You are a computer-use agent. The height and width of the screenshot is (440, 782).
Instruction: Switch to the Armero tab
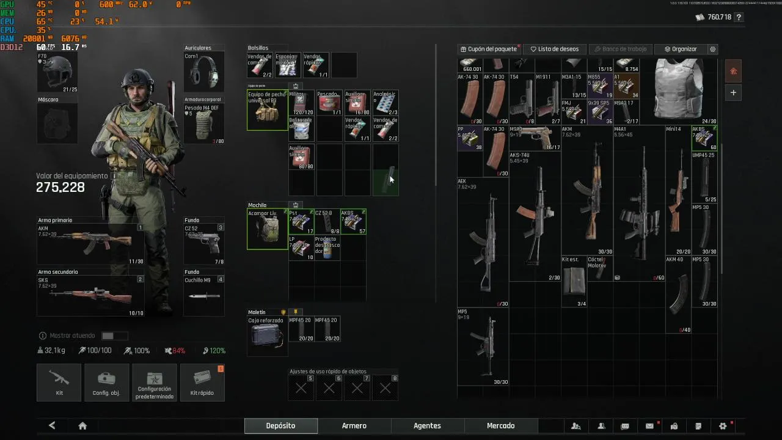354,426
